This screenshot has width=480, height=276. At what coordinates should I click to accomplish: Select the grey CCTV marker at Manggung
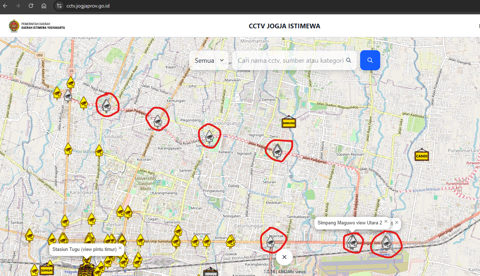(x=157, y=121)
